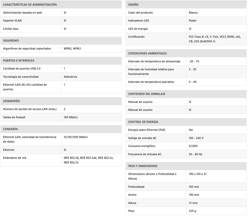Select the Intervalo de temperatura operativa label
This screenshot has width=248, height=216.
click(151, 82)
